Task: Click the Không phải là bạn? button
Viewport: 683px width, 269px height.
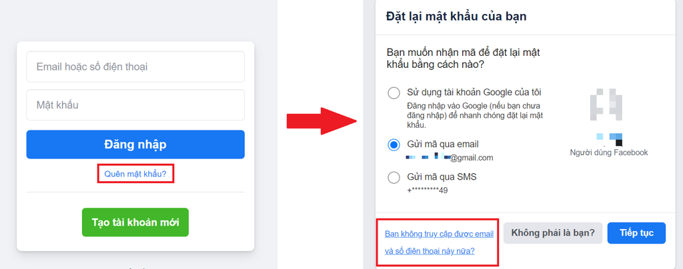Action: (x=554, y=233)
